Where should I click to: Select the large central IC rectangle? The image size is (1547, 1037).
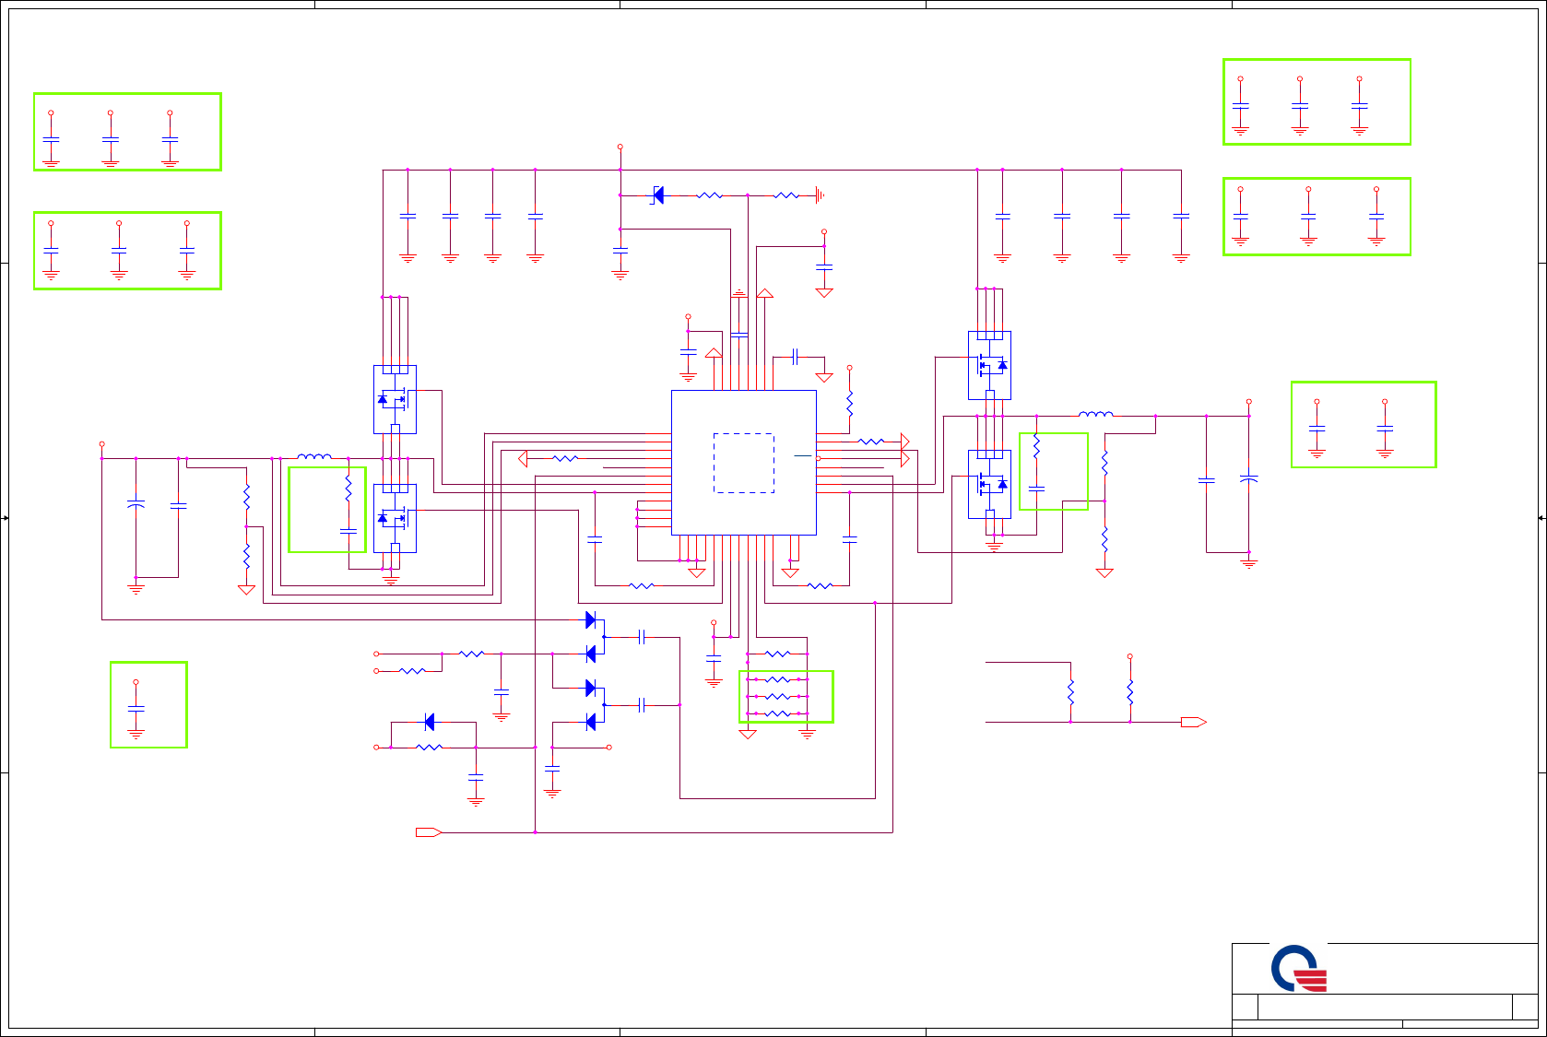click(744, 463)
